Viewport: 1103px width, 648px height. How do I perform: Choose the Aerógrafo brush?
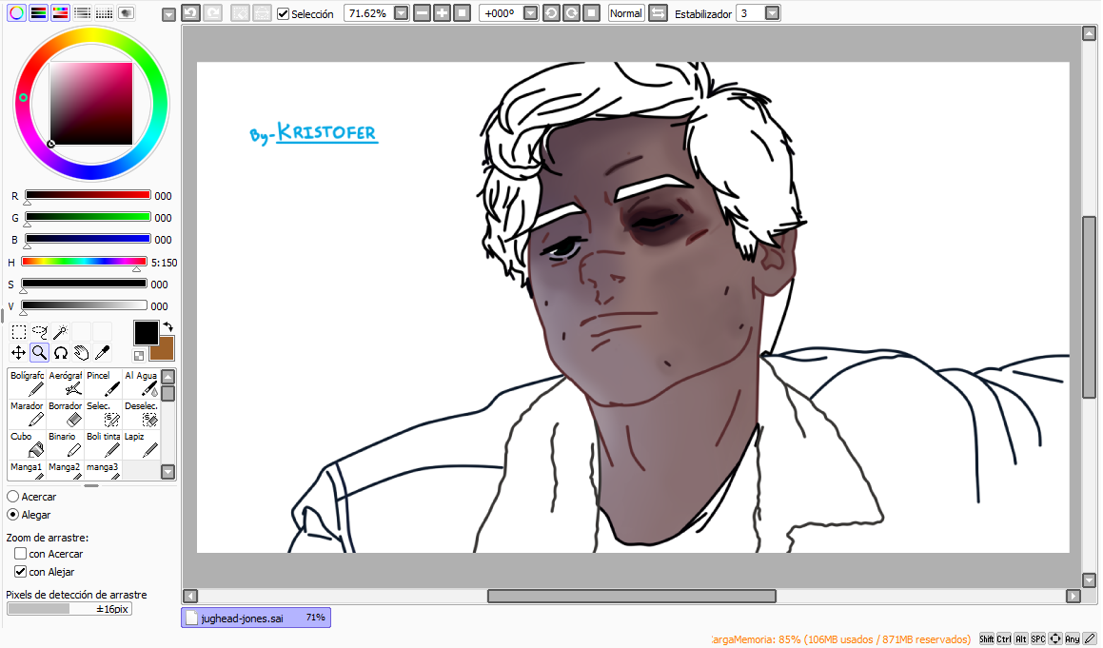click(x=65, y=383)
